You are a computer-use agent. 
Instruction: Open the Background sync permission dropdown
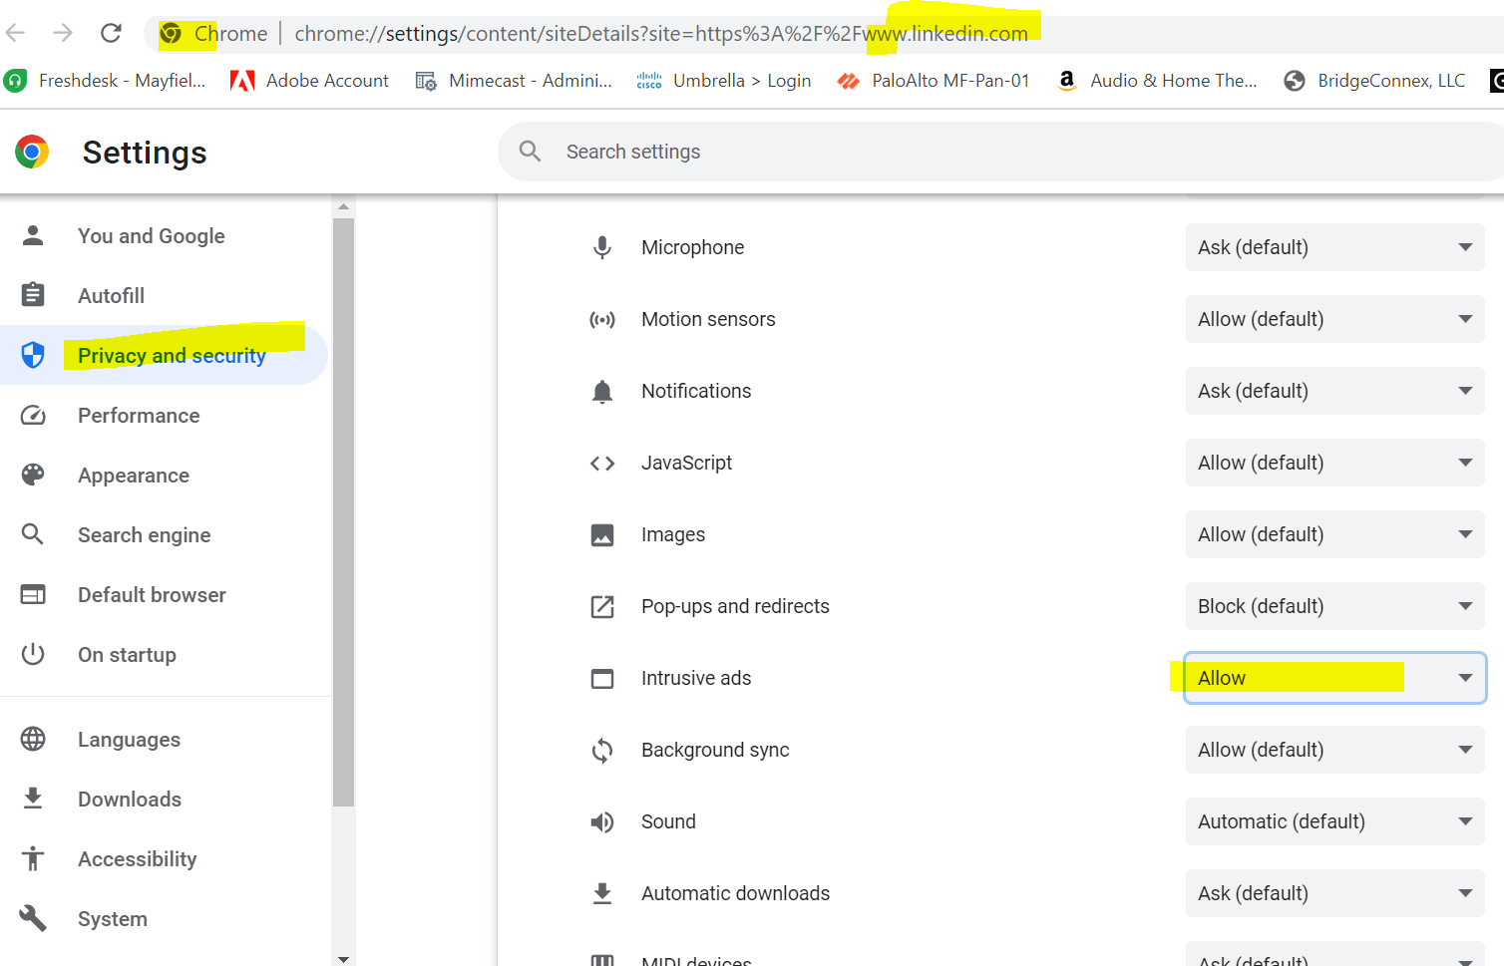(x=1335, y=750)
